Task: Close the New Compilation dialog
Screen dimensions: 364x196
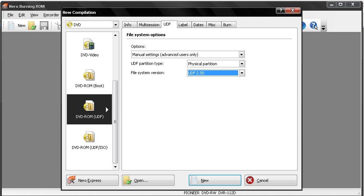Action: coord(293,10)
